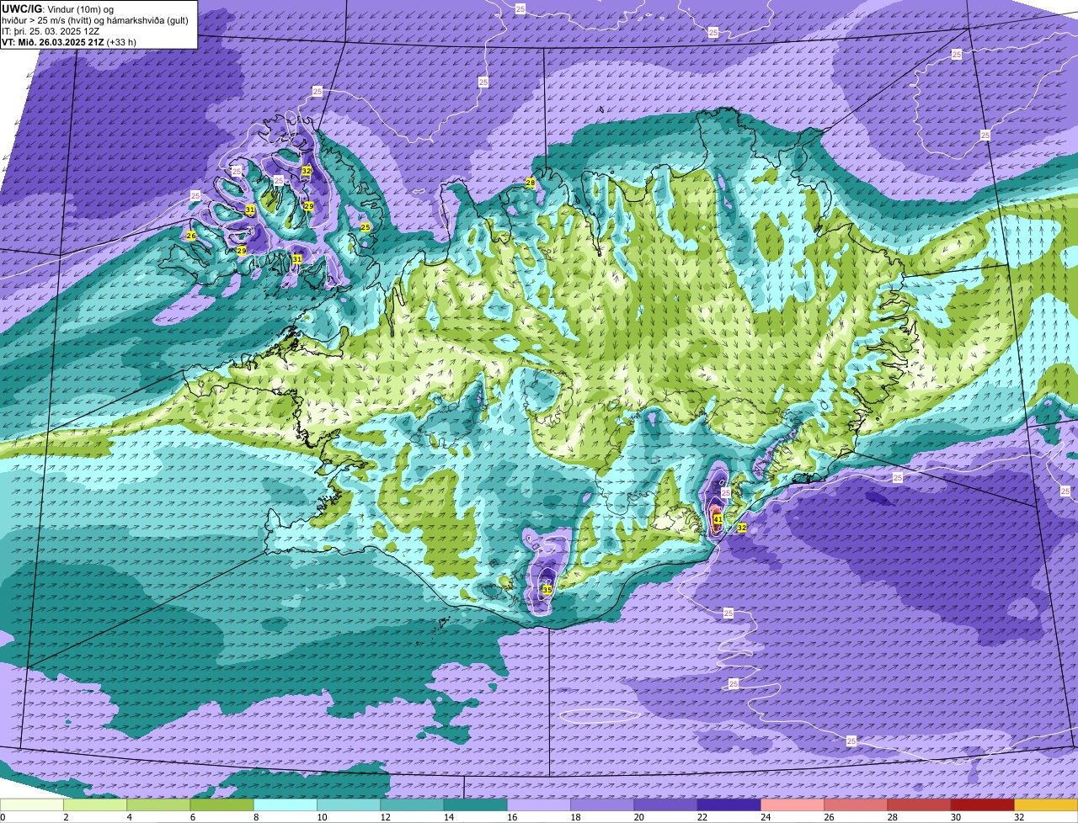1078x823 pixels.
Task: Select the '4' value on the legend scale
Action: 128,817
